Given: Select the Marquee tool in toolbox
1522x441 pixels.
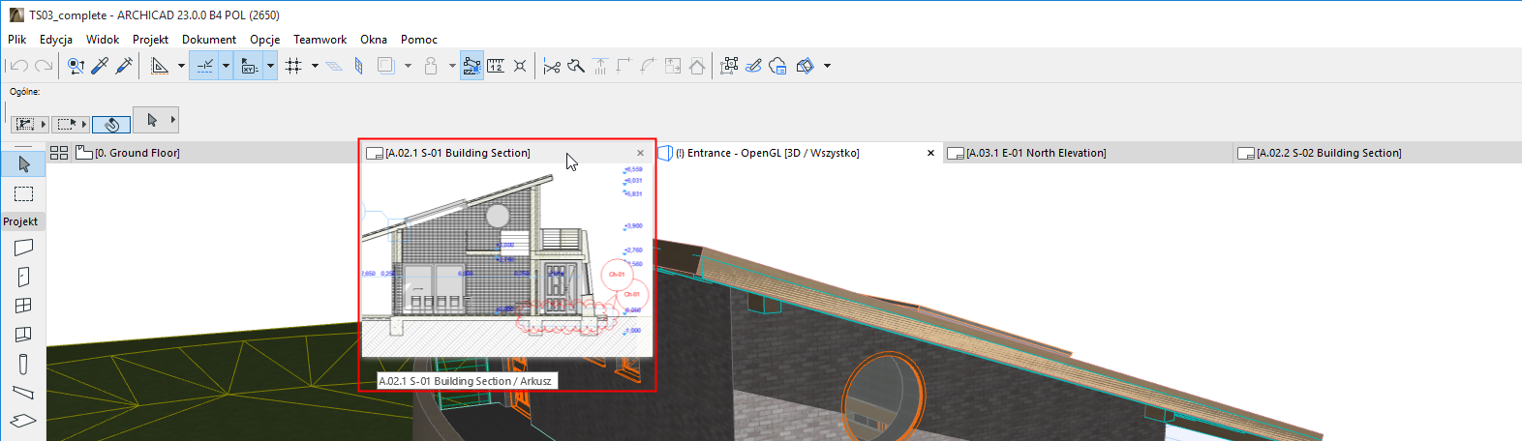Looking at the screenshot, I should [x=23, y=194].
